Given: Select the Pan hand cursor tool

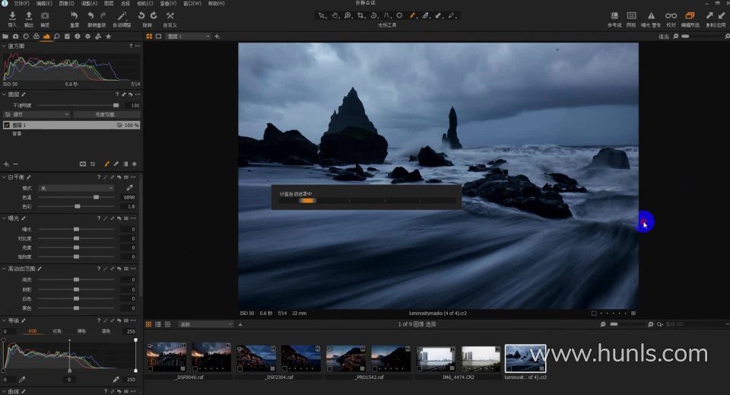Looking at the screenshot, I should click(x=334, y=15).
